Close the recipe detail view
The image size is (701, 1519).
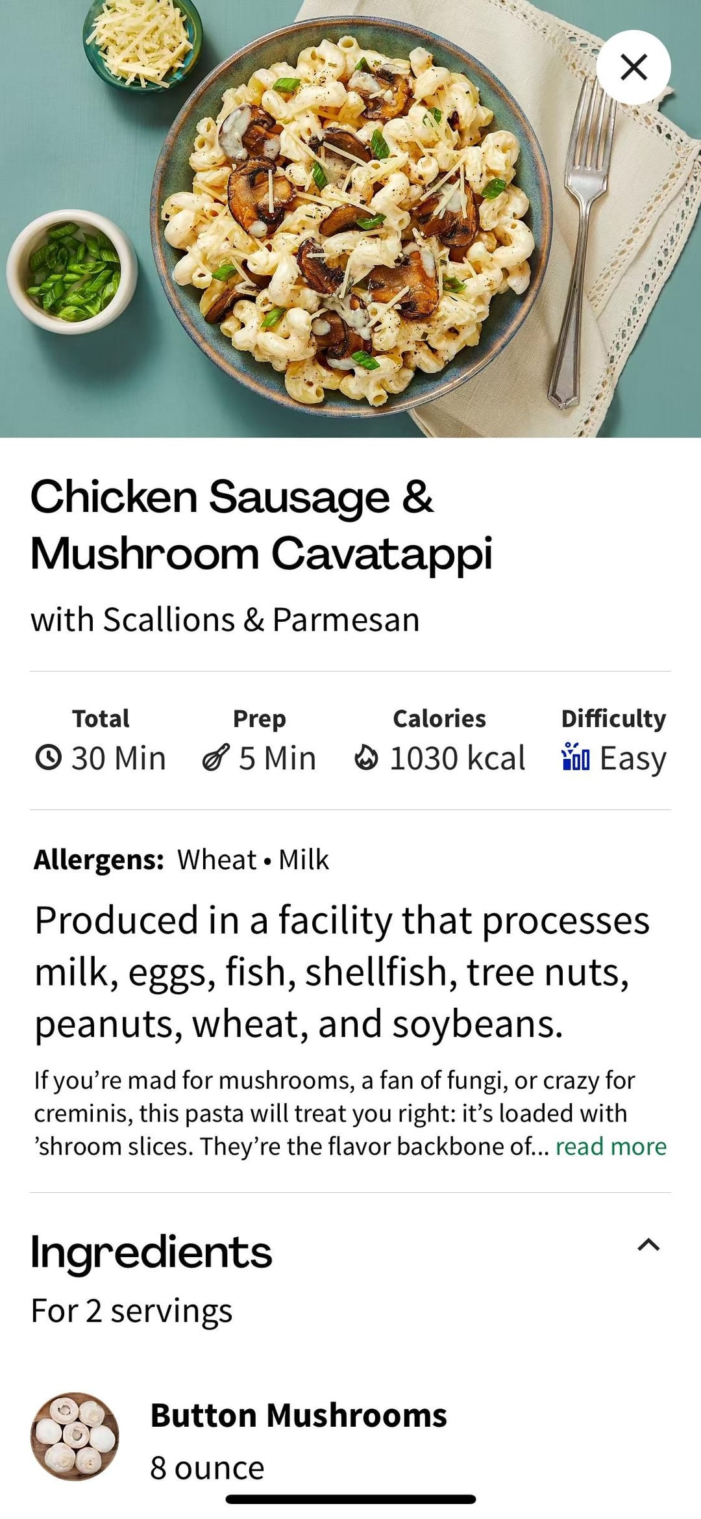(x=633, y=68)
